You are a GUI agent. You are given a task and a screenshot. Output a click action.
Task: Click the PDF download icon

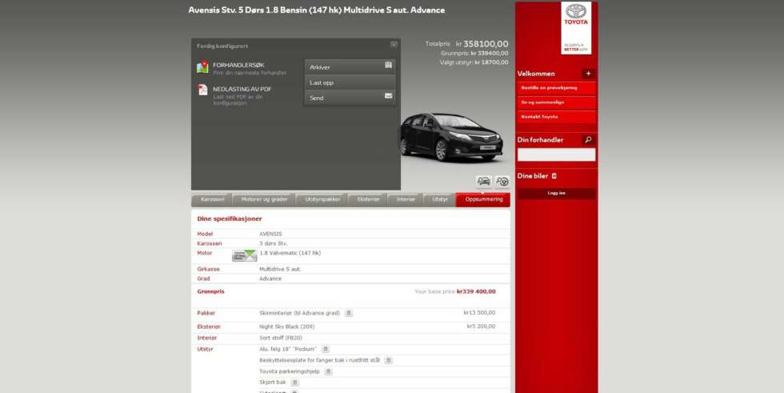coord(202,90)
